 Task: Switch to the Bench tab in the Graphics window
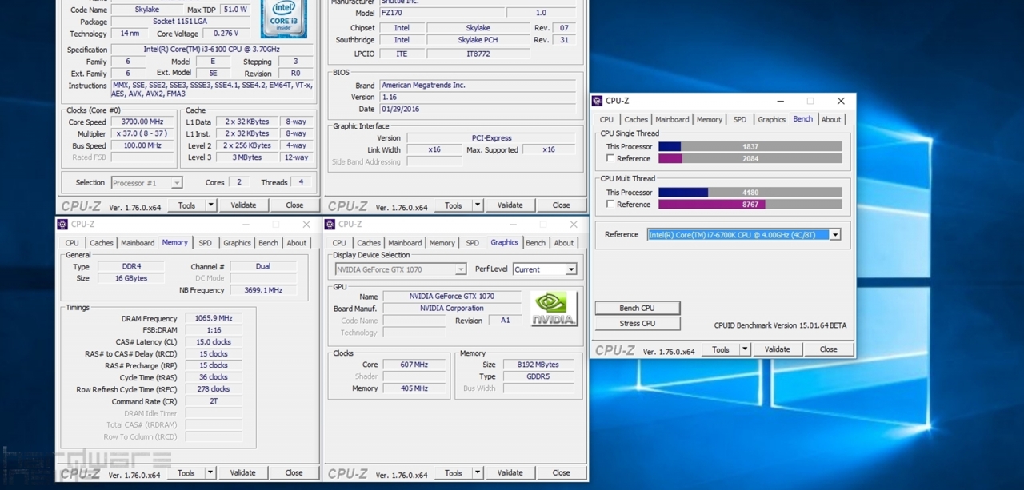536,243
